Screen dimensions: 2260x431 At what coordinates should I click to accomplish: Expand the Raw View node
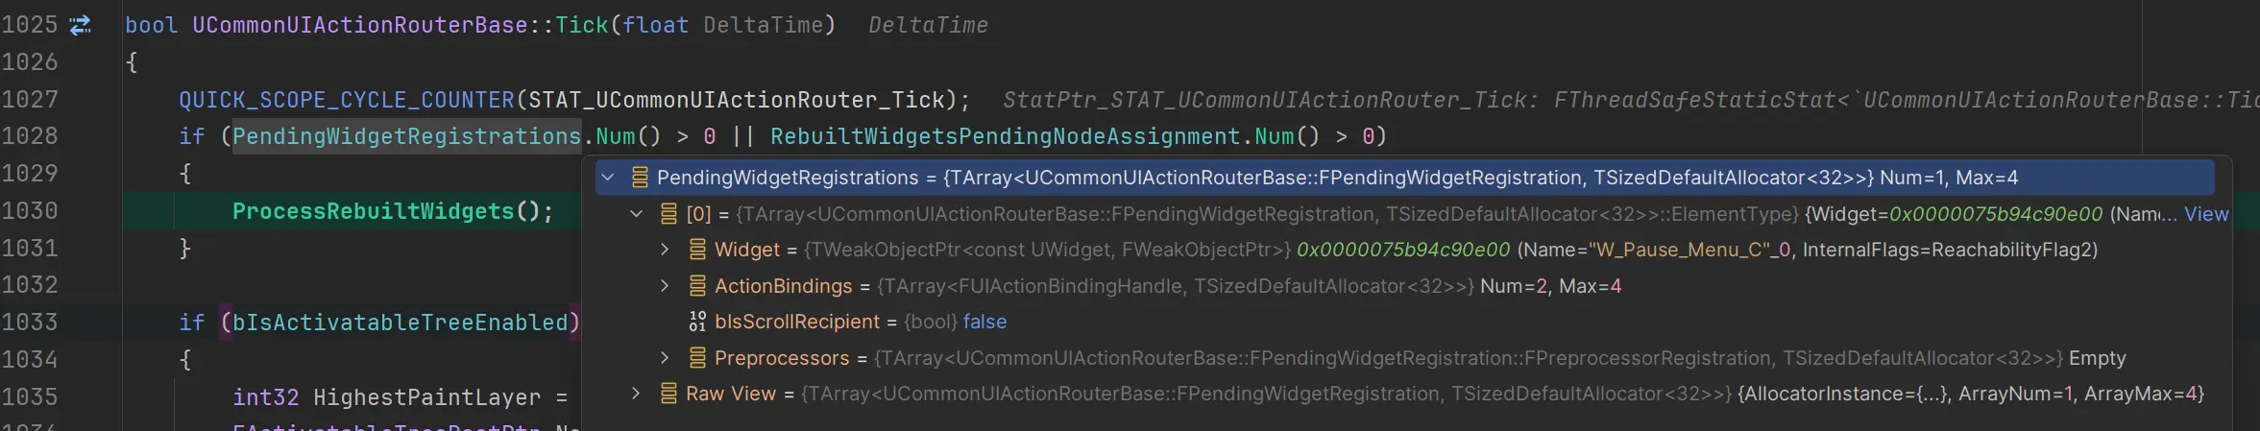tap(636, 394)
